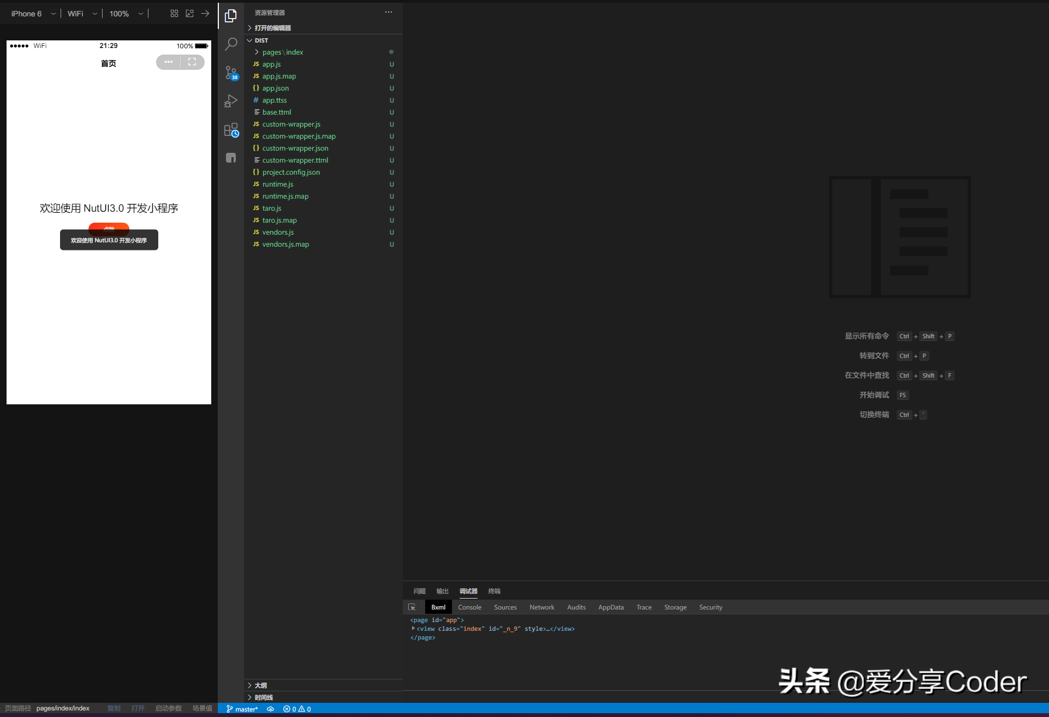
Task: Click 场景值 in the bottom bar
Action: 202,708
